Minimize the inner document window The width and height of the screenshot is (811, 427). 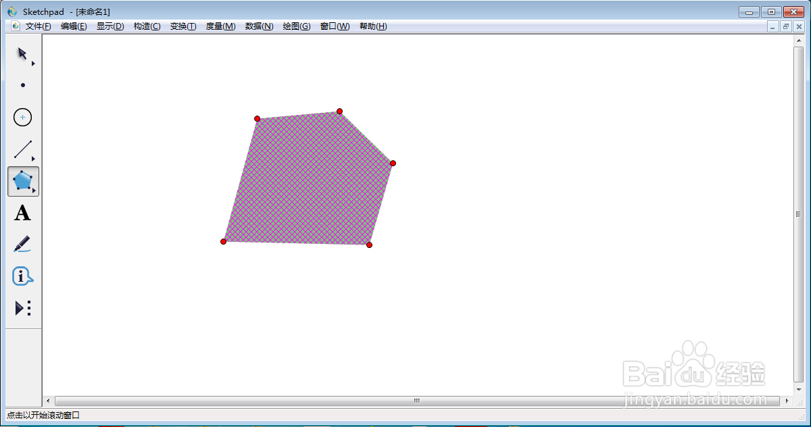tap(774, 26)
